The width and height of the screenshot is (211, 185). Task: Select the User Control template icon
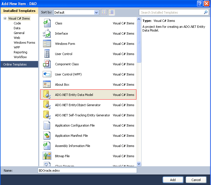[47, 54]
